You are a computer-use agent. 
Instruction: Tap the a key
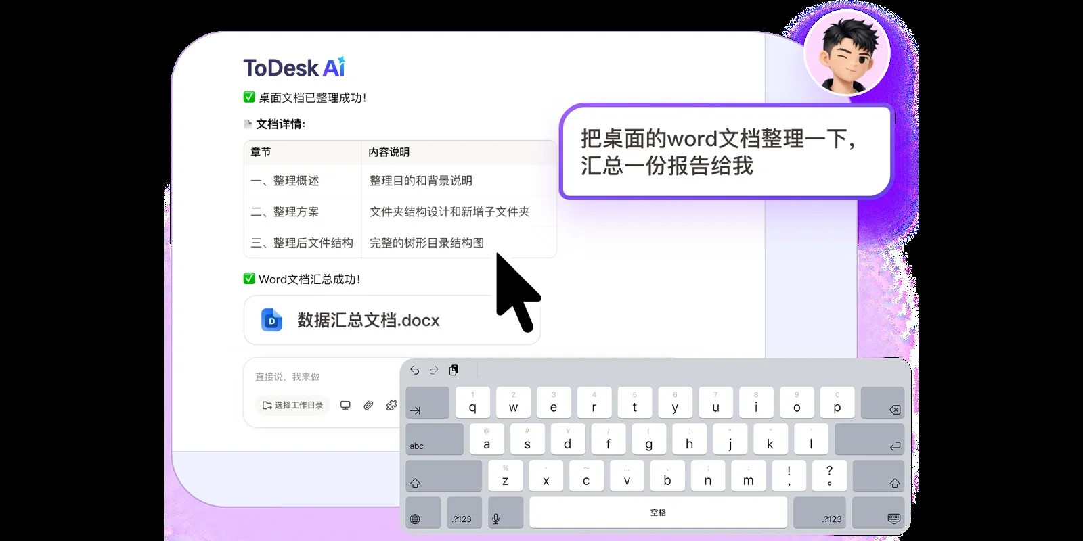pyautogui.click(x=487, y=440)
